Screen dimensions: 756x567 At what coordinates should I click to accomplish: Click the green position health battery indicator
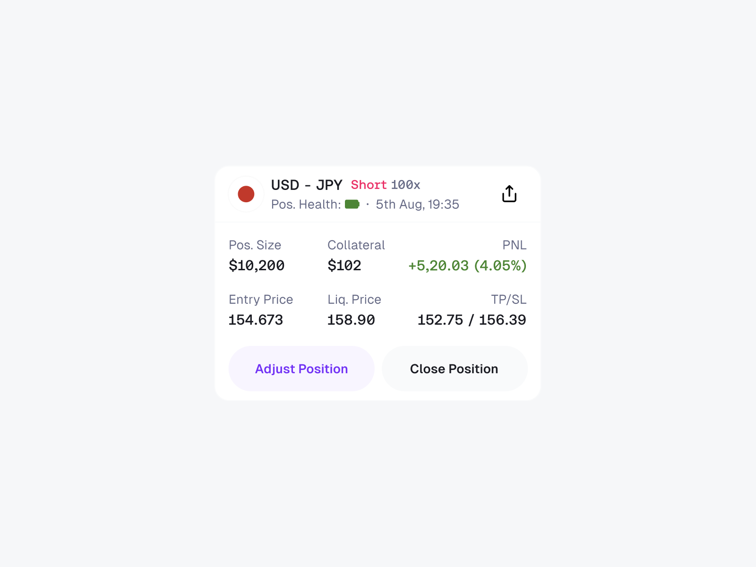(352, 205)
